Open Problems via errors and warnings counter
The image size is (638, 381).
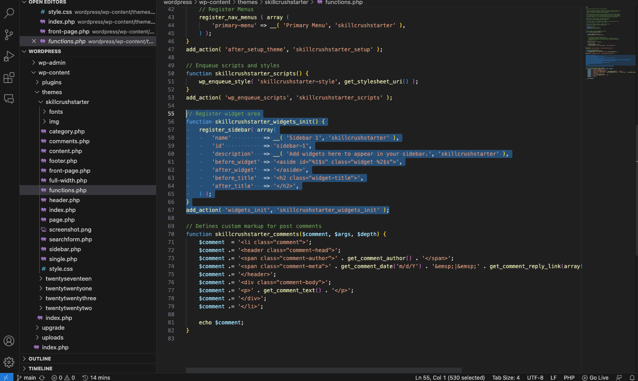click(63, 377)
